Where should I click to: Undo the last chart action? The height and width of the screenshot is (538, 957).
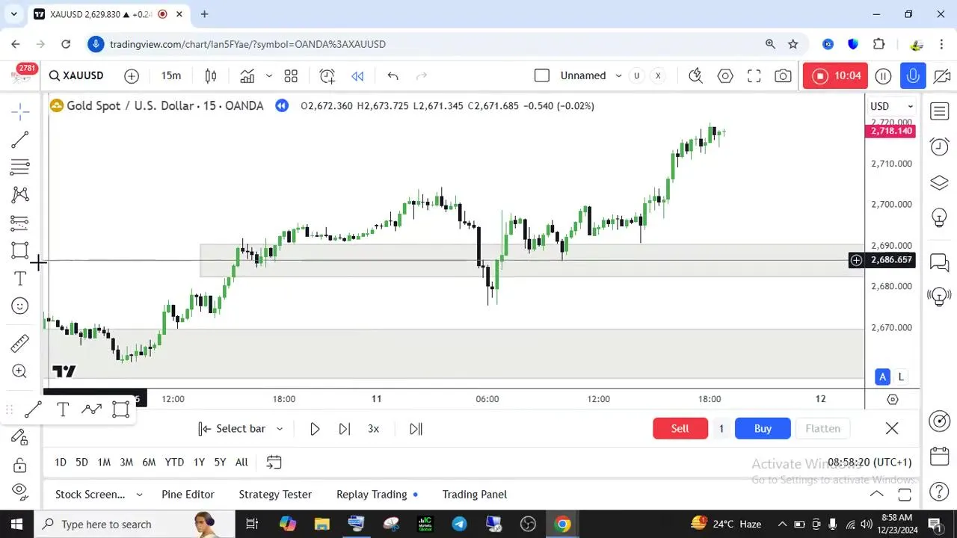tap(393, 75)
